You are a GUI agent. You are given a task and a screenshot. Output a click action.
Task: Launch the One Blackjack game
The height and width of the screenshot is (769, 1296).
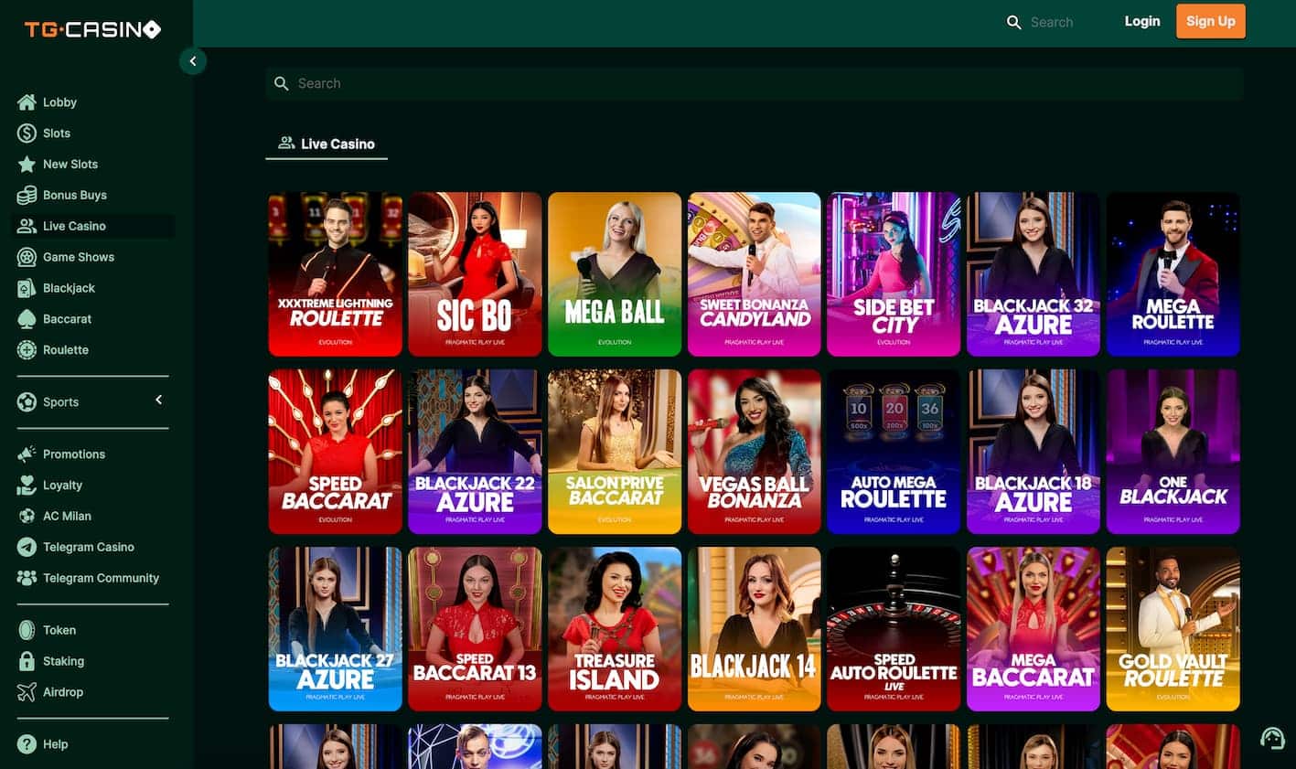(x=1173, y=452)
